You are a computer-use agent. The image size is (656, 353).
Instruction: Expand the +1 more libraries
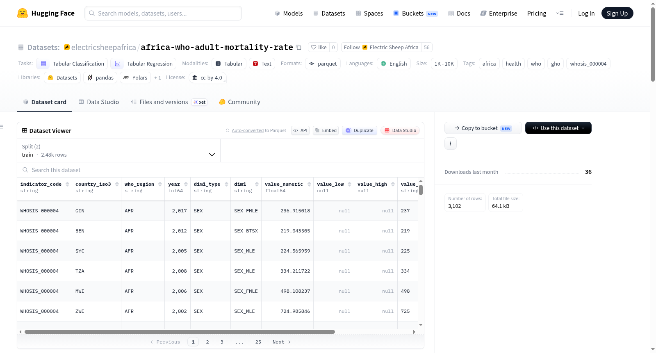point(157,78)
